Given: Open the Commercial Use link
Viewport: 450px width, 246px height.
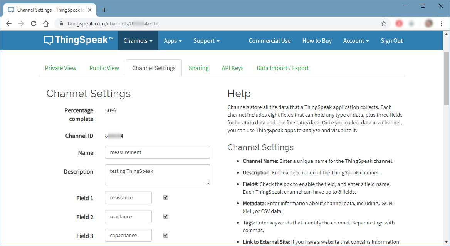Looking at the screenshot, I should [x=270, y=41].
